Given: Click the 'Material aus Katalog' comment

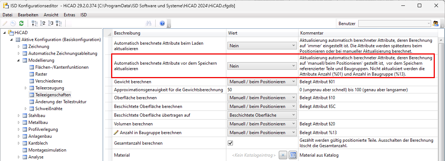Looking at the screenshot, I should coord(319,155).
